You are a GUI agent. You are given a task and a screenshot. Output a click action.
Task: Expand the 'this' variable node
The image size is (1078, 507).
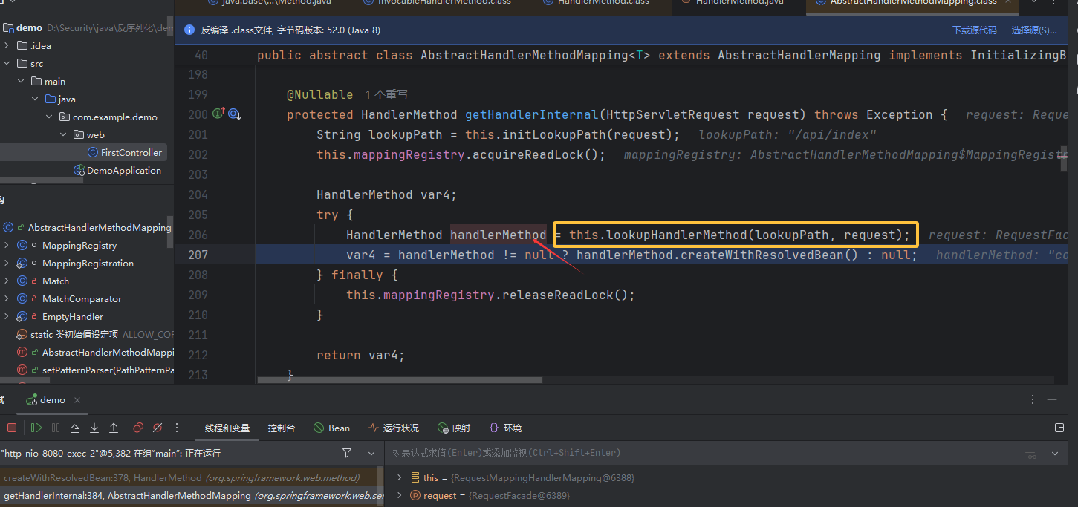point(399,477)
